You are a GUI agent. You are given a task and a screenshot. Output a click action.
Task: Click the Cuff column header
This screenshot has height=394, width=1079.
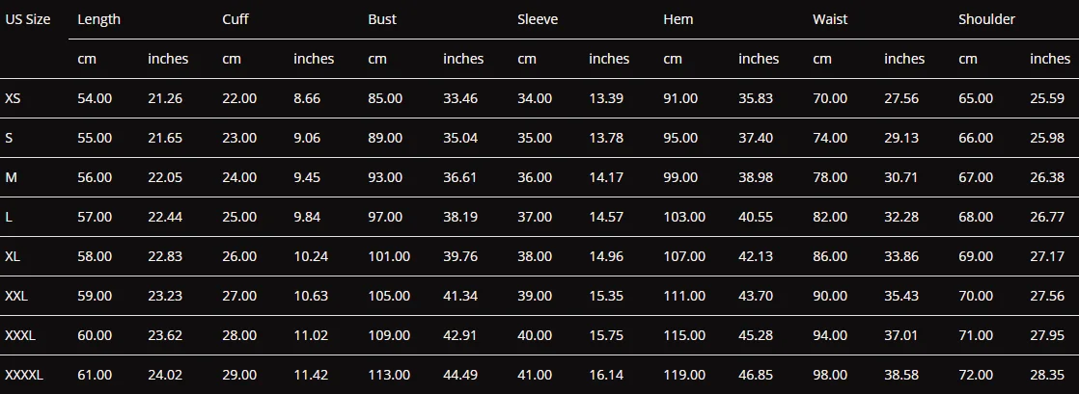pos(235,19)
